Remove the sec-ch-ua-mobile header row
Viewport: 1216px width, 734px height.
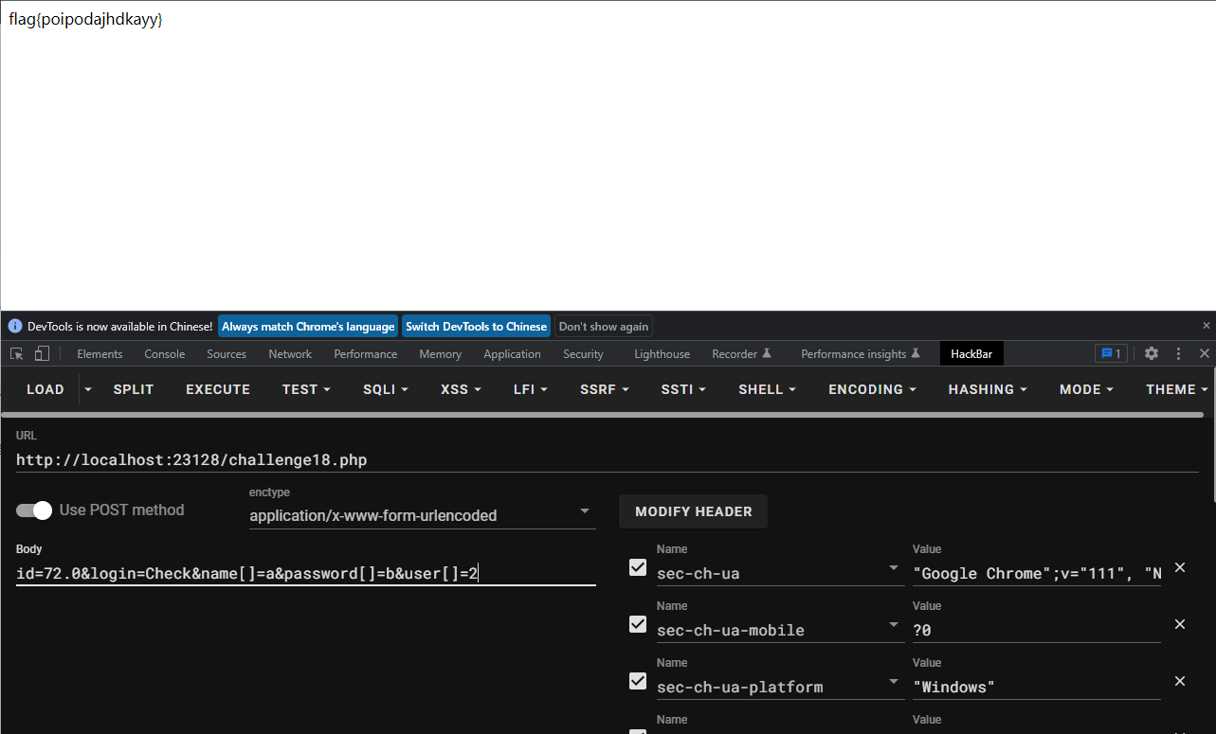[1180, 624]
